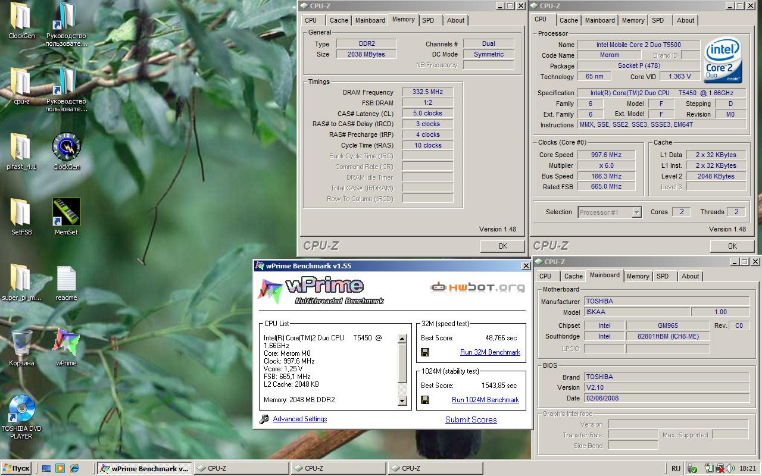Image resolution: width=762 pixels, height=476 pixels.
Task: Open the About tab in the top-right CPU-Z window
Action: pos(685,20)
